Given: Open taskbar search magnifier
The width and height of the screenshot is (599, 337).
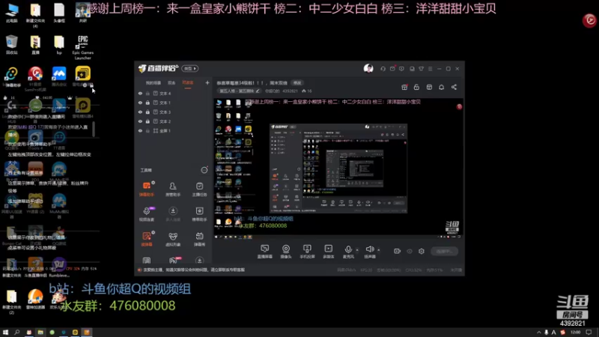Looking at the screenshot, I should point(16,333).
